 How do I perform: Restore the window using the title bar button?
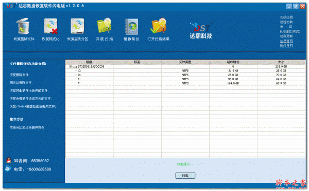(296, 6)
